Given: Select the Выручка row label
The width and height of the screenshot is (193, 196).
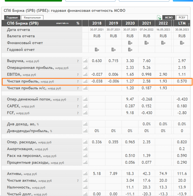Looking at the screenshot, I should [x=23, y=61].
